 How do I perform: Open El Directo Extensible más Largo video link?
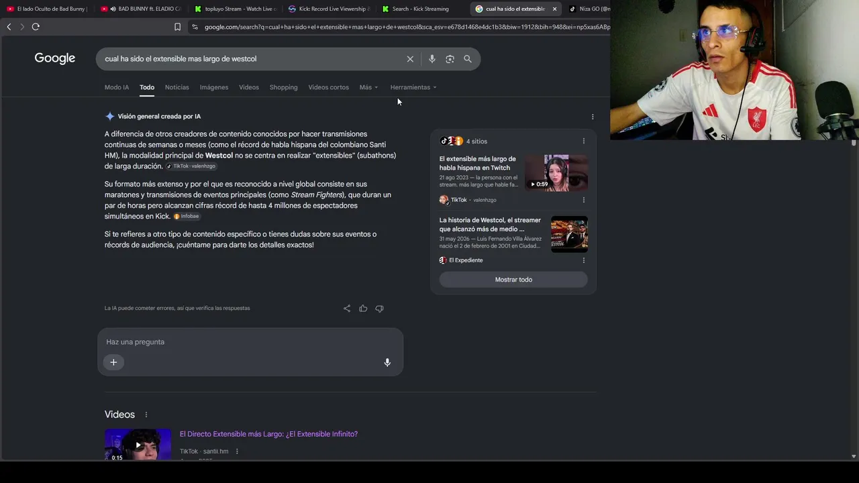[x=268, y=434]
